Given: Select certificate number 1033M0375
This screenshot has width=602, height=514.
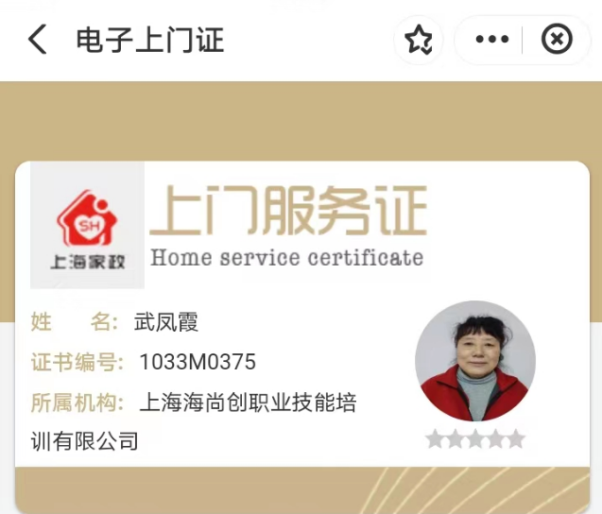Looking at the screenshot, I should pyautogui.click(x=198, y=362).
